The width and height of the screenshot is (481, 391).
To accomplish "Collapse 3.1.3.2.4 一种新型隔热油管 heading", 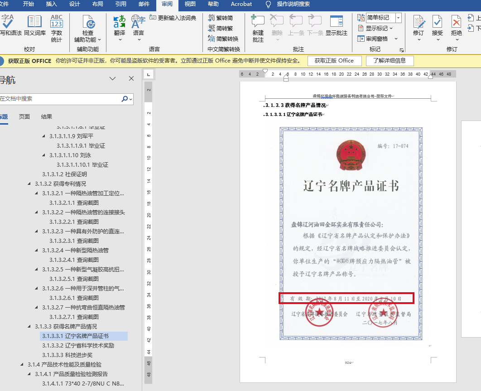I will tap(36, 251).
